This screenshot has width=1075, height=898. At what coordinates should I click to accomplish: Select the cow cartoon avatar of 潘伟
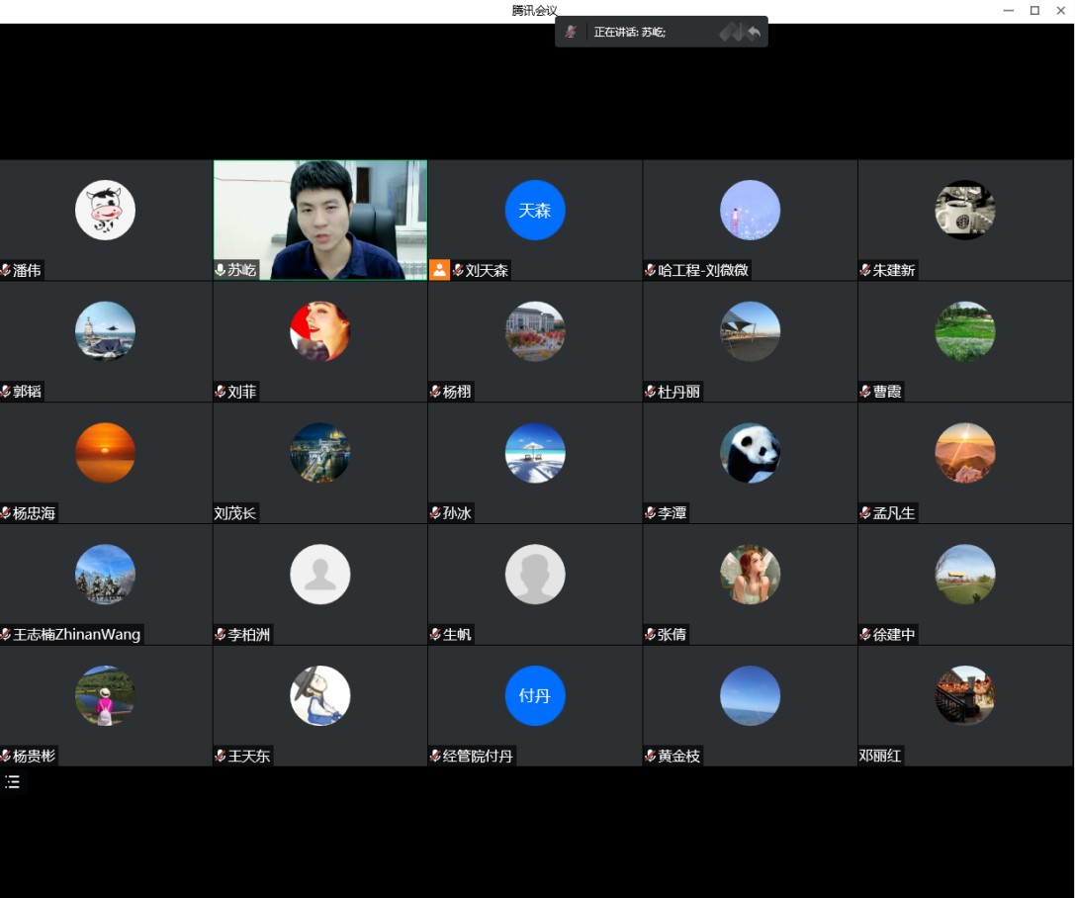105,210
